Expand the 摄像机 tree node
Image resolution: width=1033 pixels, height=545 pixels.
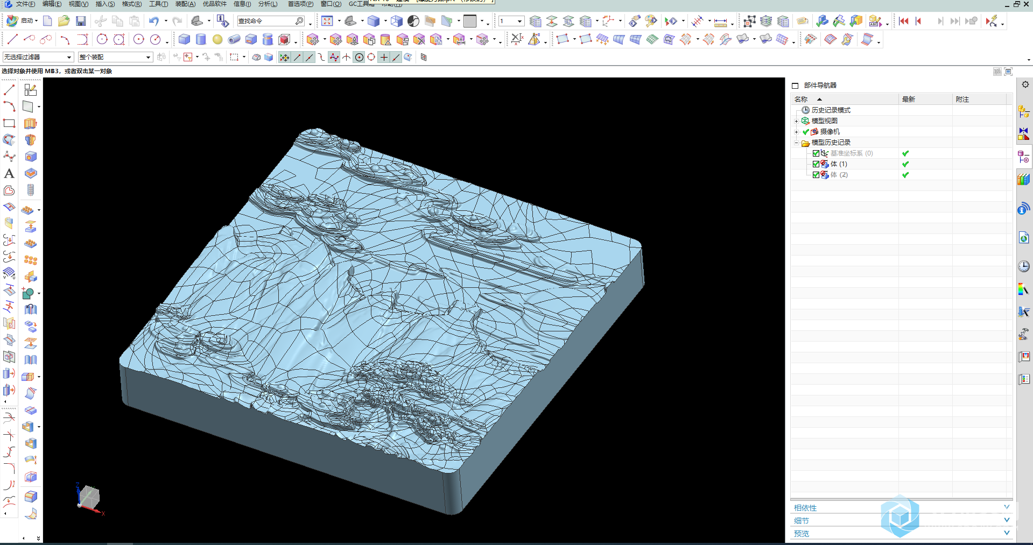click(x=797, y=132)
